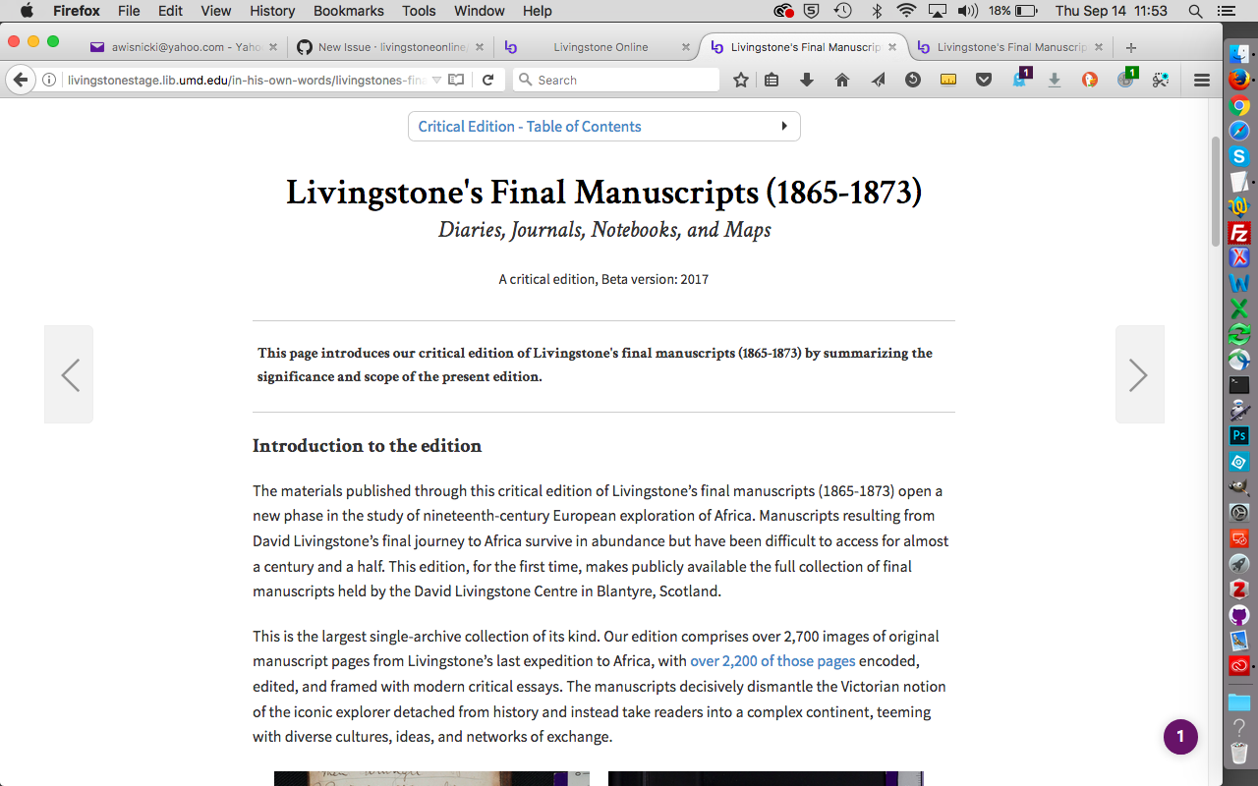1258x786 pixels.
Task: Click the Introduction to the edition heading
Action: pyautogui.click(x=367, y=446)
